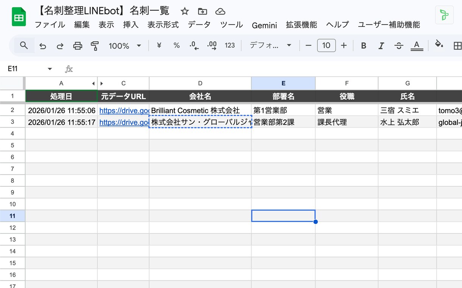Open the ヘルプ menu
The height and width of the screenshot is (288, 462).
click(x=337, y=25)
